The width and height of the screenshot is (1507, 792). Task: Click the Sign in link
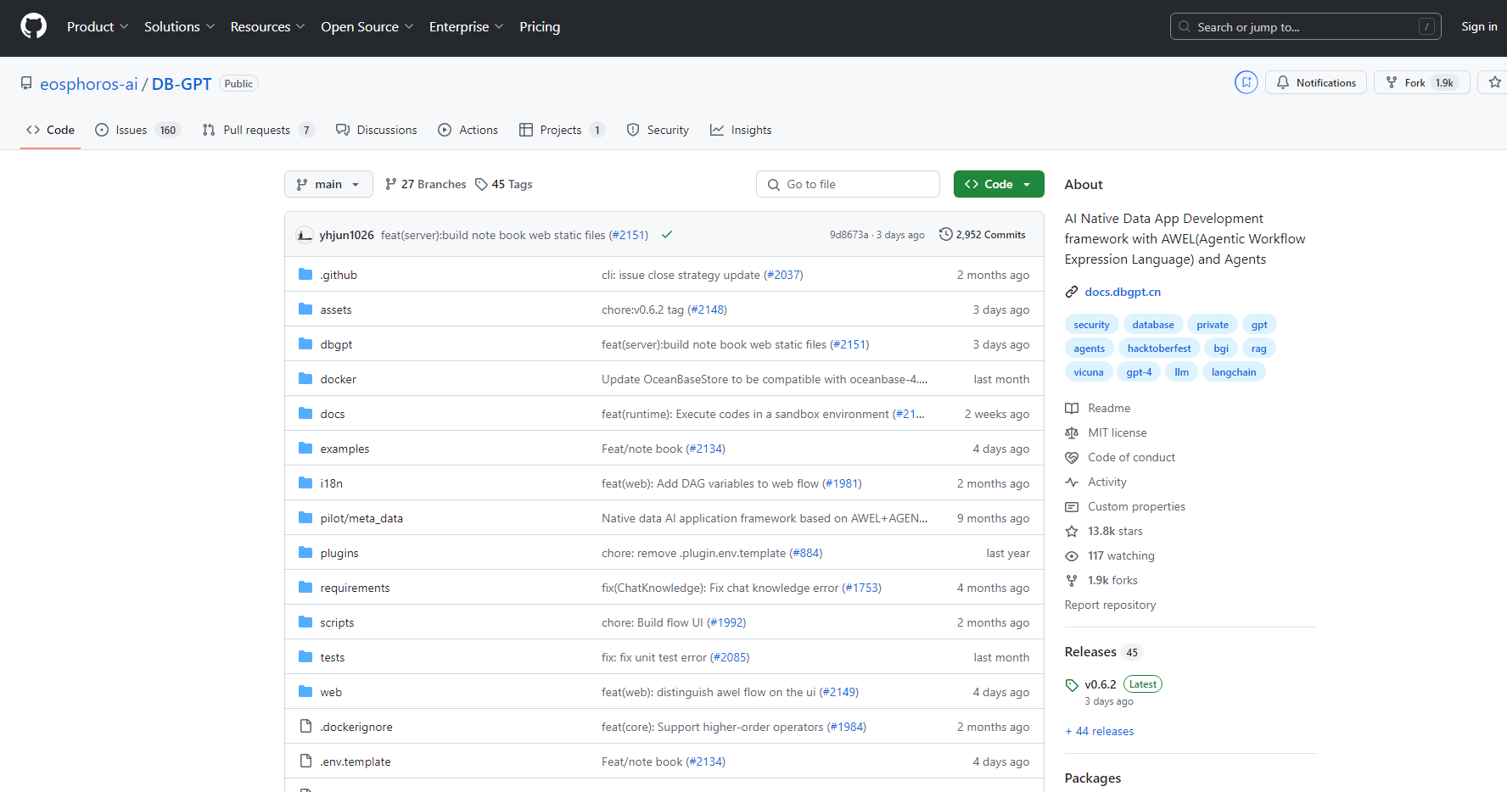pos(1478,26)
